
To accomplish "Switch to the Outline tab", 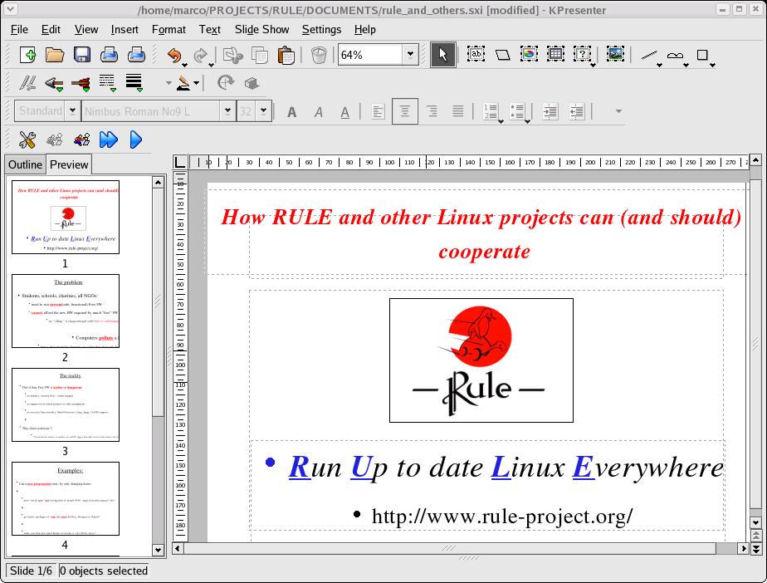I will 26,164.
